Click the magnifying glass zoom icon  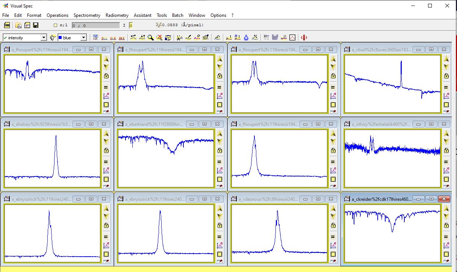tap(150, 37)
